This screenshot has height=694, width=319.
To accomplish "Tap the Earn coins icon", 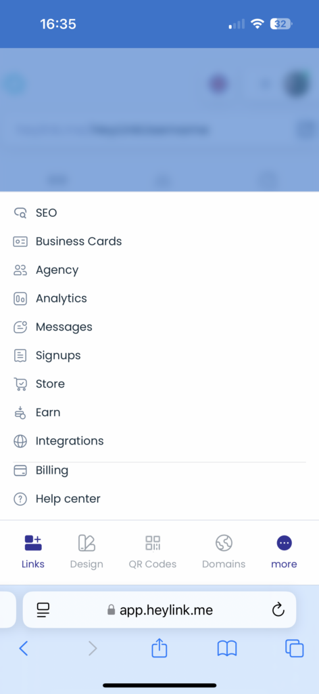I will 20,413.
